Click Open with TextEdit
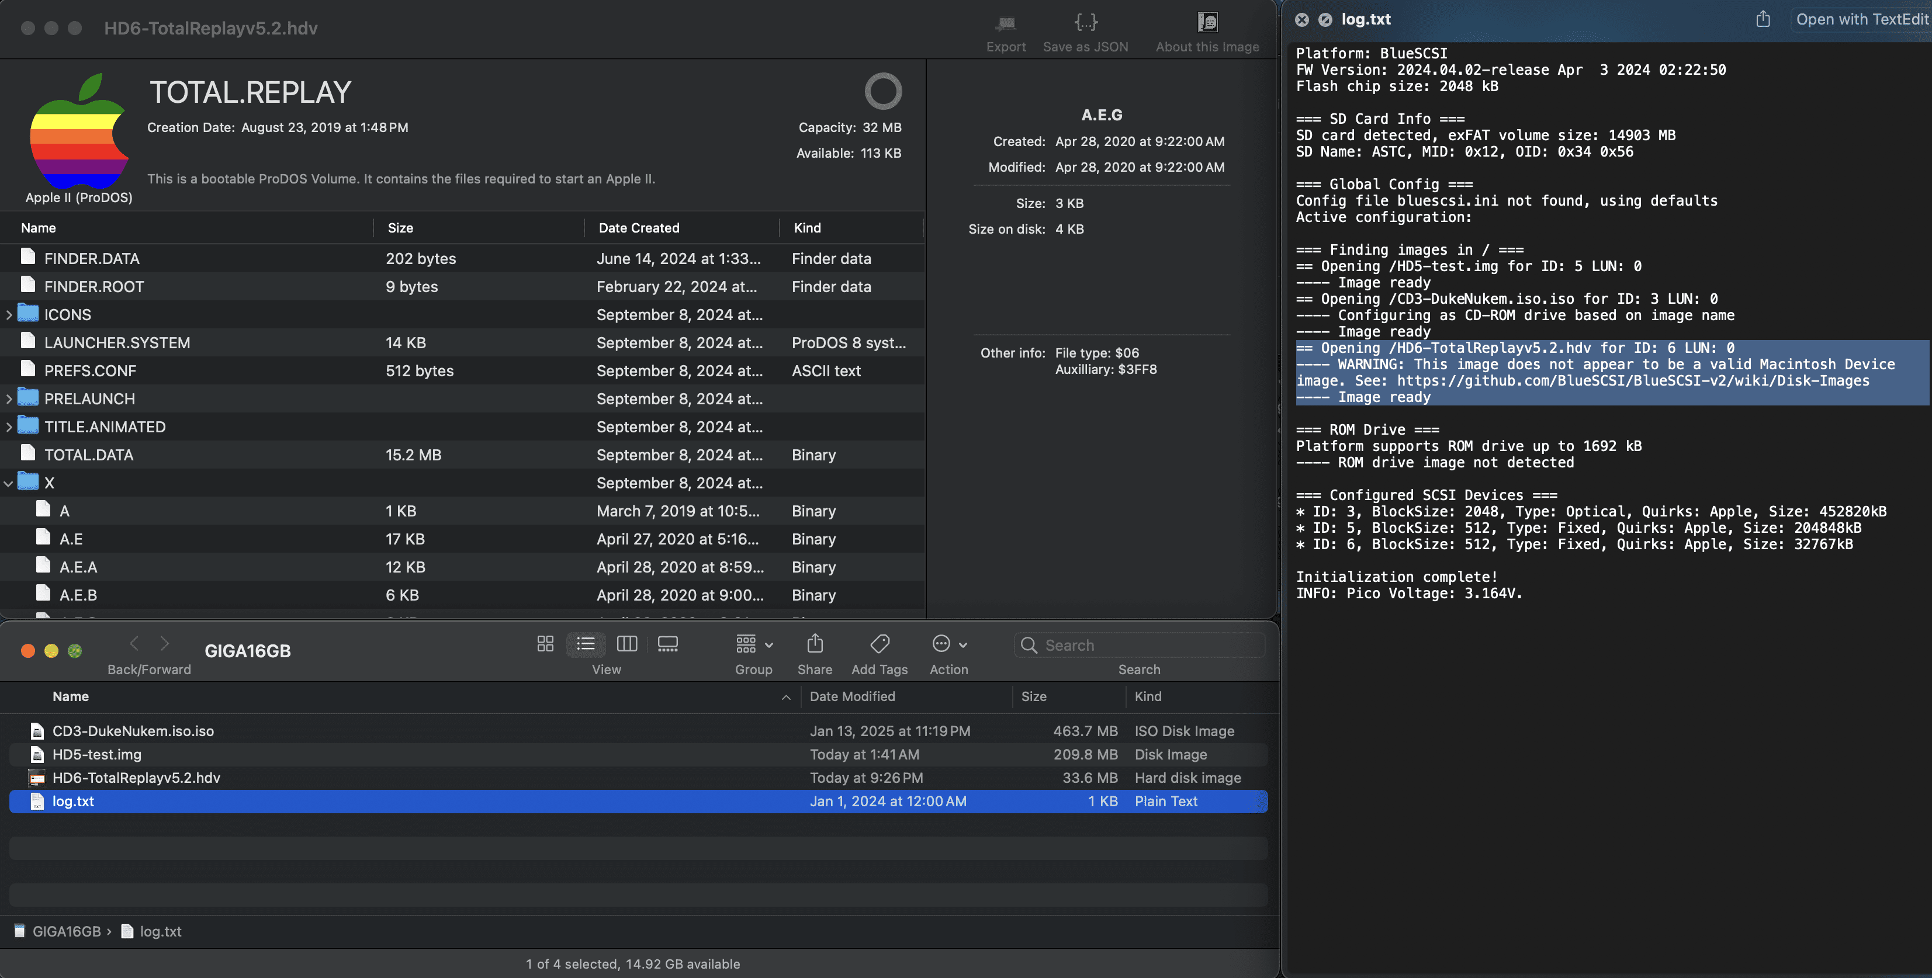This screenshot has height=978, width=1932. tap(1862, 19)
